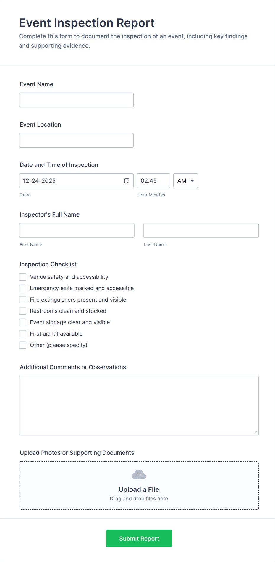Image resolution: width=275 pixels, height=562 pixels.
Task: Select First aid kit available checkbox
Action: click(23, 334)
